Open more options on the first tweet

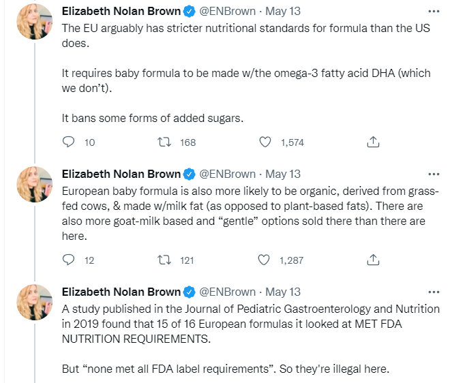point(433,12)
